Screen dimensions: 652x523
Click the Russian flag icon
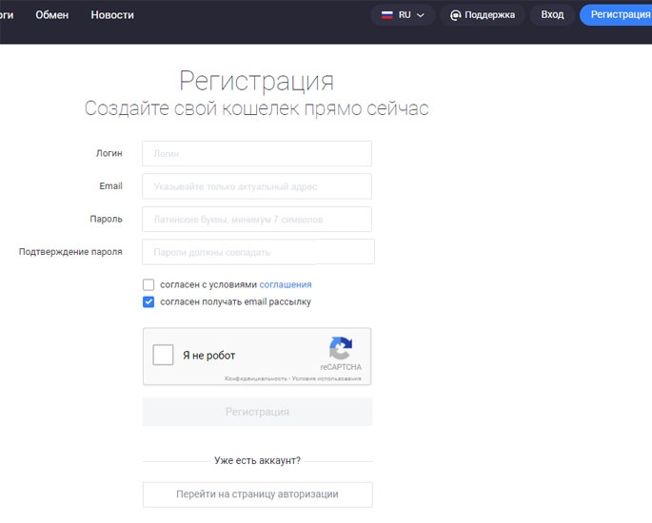click(x=387, y=15)
